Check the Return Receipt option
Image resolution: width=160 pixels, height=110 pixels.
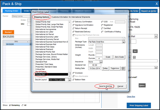click(74, 29)
